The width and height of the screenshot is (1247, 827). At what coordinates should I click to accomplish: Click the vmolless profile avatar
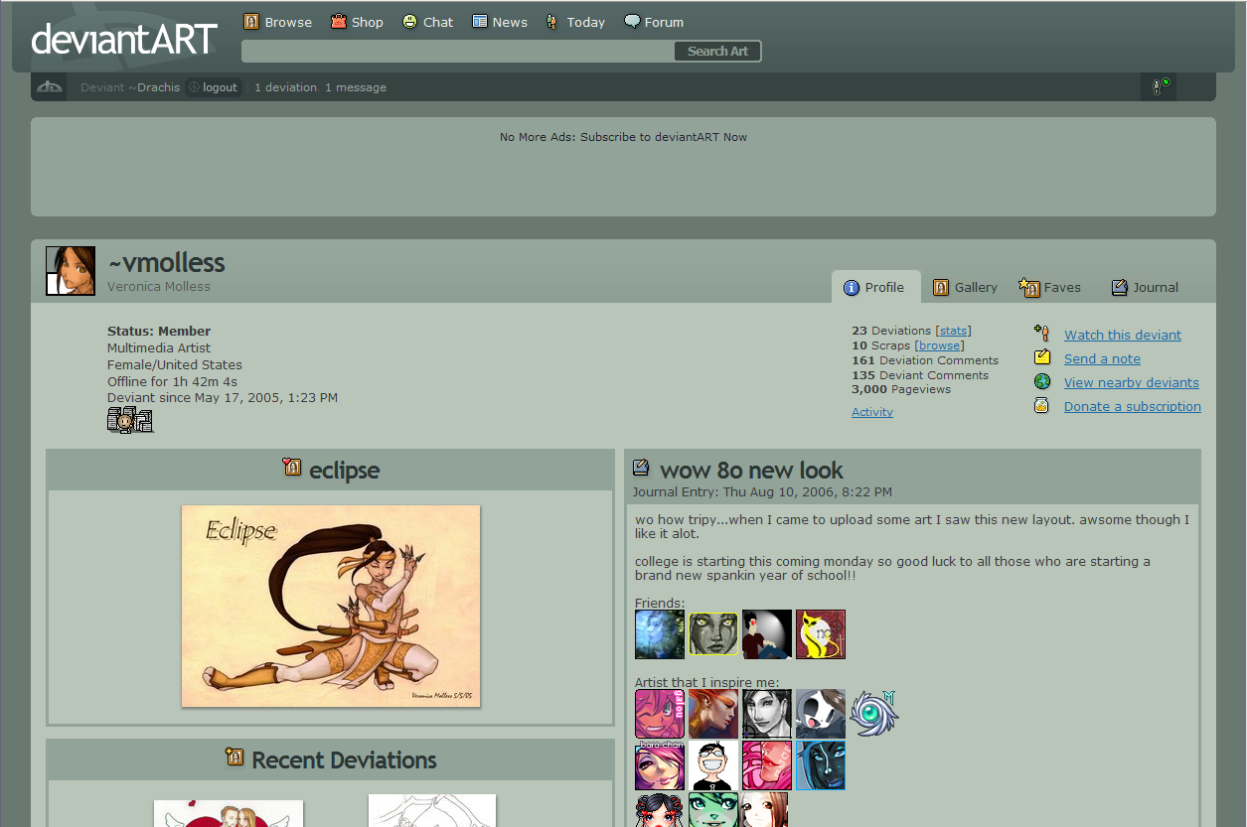pos(71,271)
